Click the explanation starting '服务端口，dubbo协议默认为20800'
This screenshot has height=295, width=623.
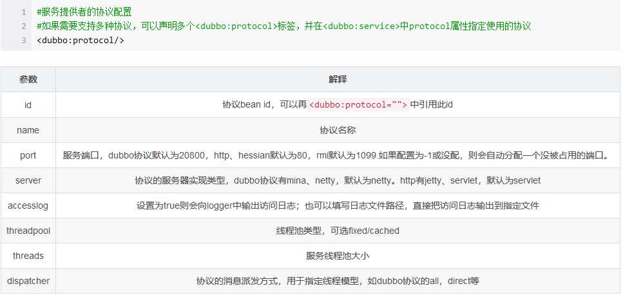(338, 155)
